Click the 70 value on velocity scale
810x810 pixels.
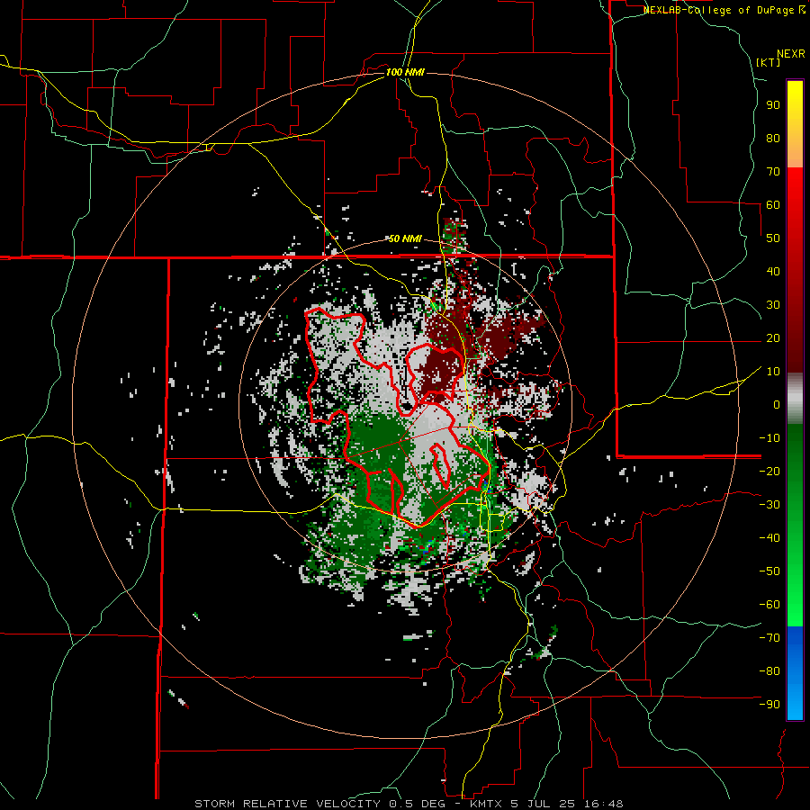773,172
